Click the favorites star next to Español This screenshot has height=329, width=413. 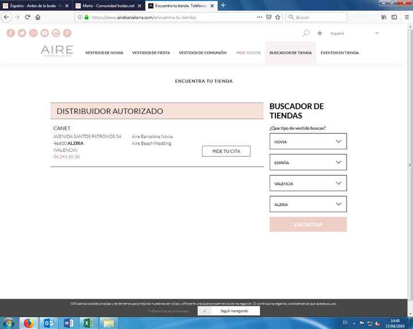[x=320, y=33]
